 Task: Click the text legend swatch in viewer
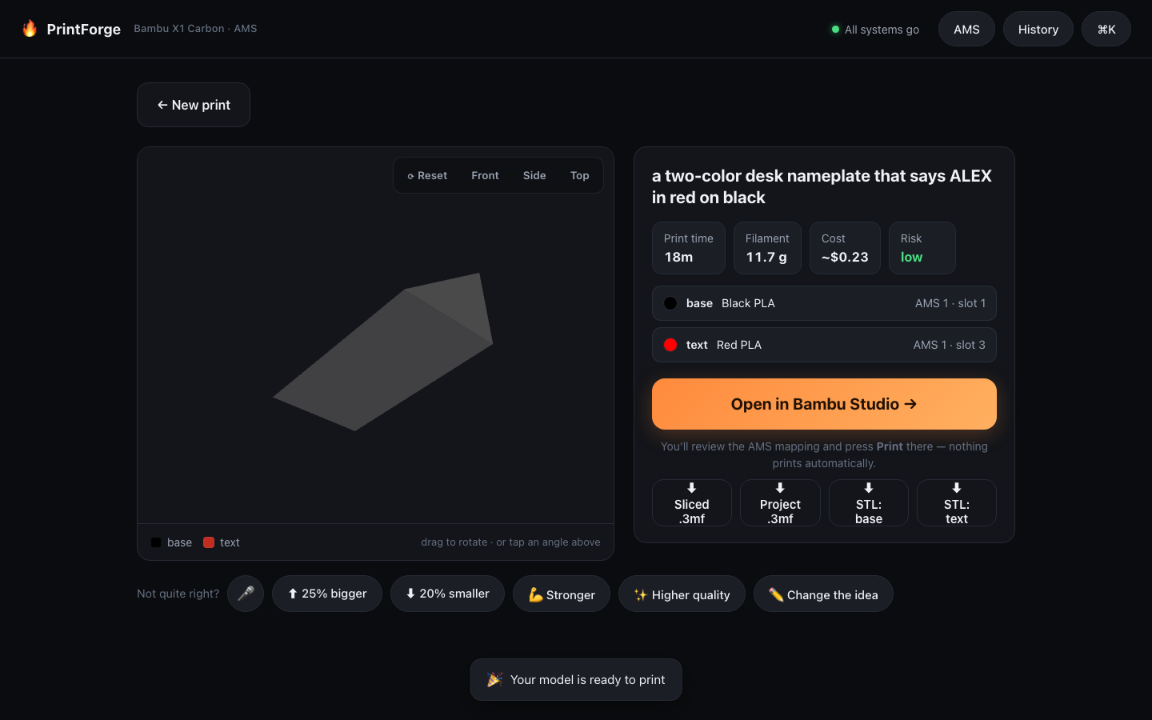(x=209, y=542)
